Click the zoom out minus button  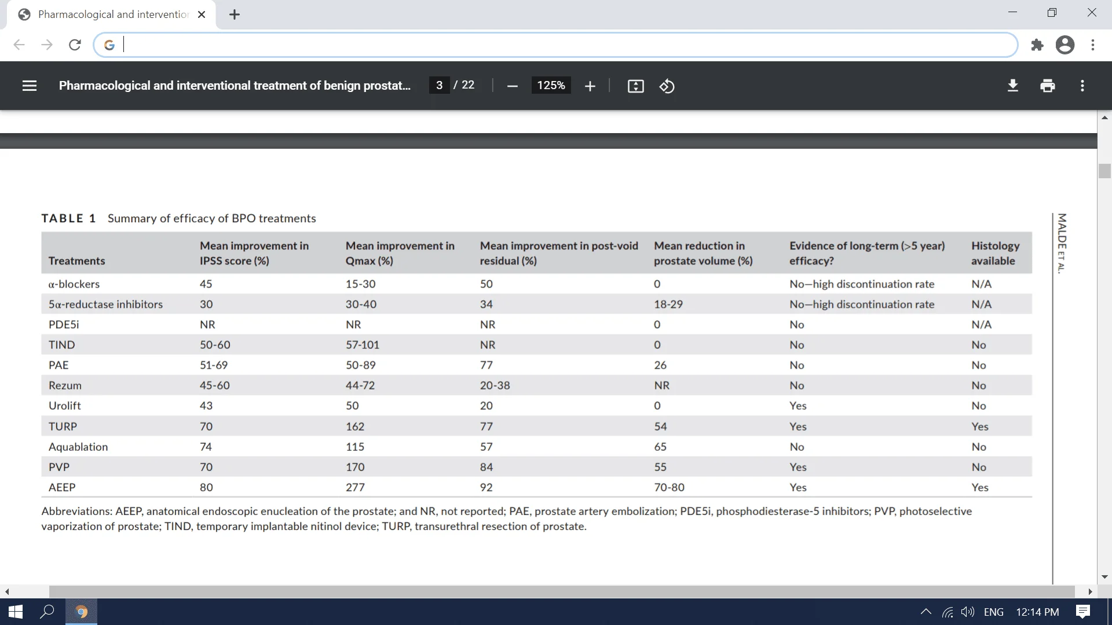512,86
